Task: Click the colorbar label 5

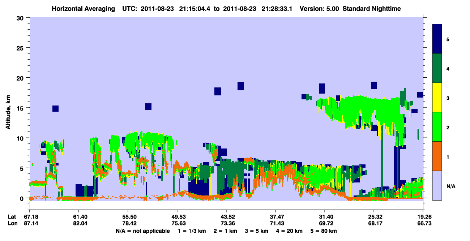Action: [448, 39]
